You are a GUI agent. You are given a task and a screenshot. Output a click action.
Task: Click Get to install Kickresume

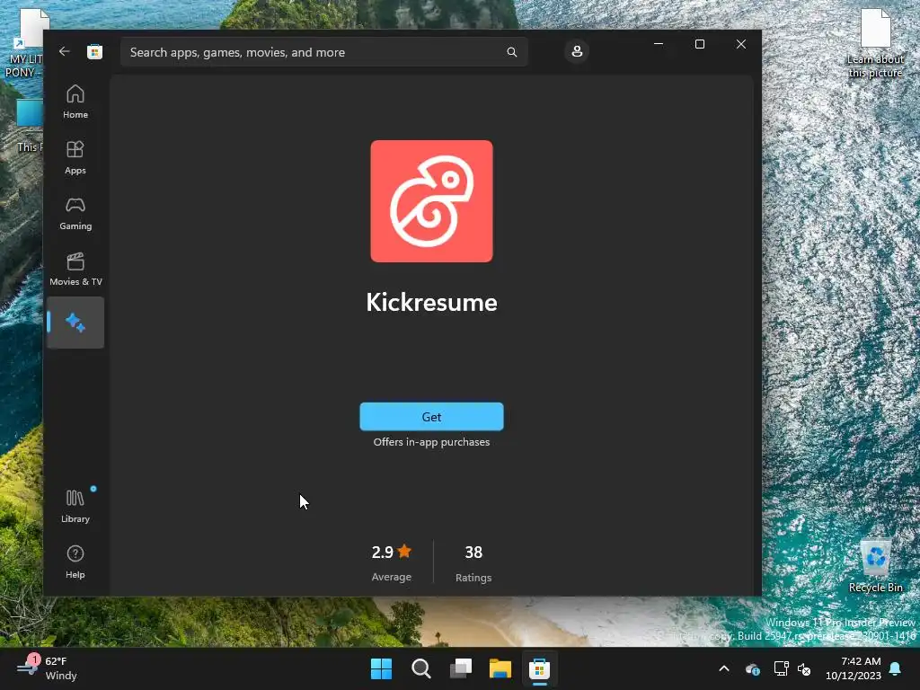[431, 417]
